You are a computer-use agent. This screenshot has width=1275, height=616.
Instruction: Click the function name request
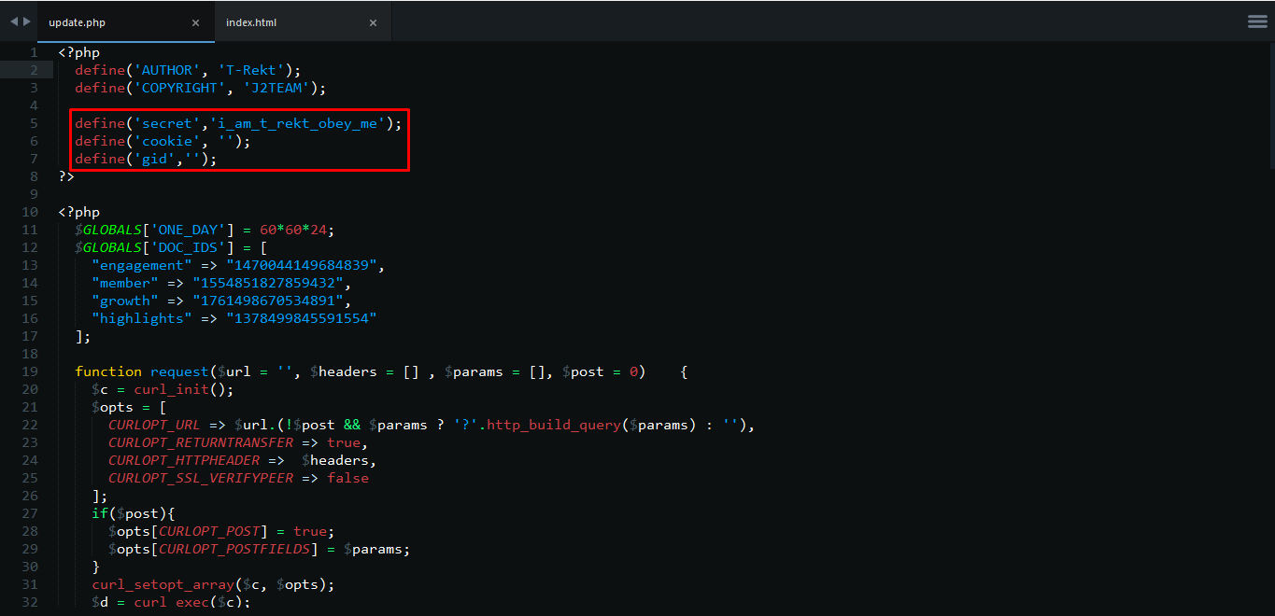pyautogui.click(x=179, y=372)
